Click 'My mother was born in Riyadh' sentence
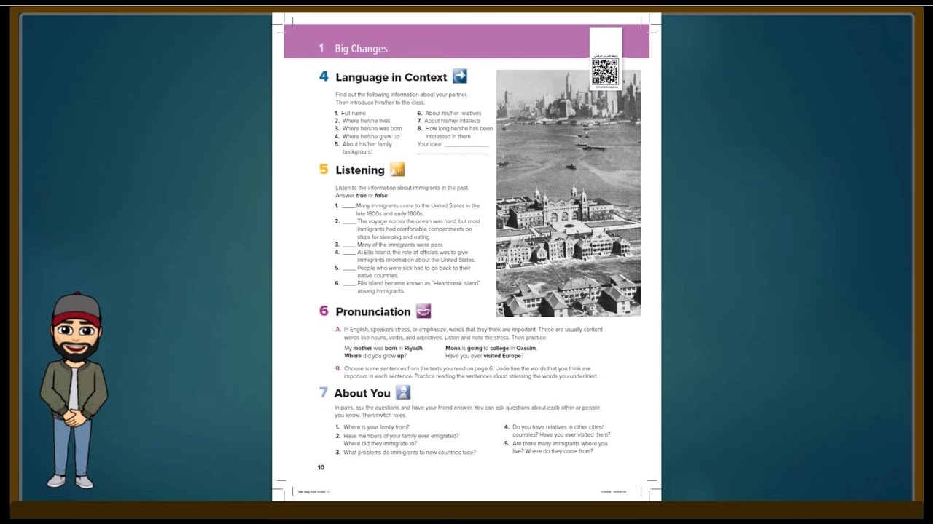 pos(383,349)
